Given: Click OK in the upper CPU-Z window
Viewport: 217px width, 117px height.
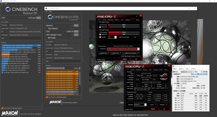Looking at the screenshot, I should (x=136, y=59).
